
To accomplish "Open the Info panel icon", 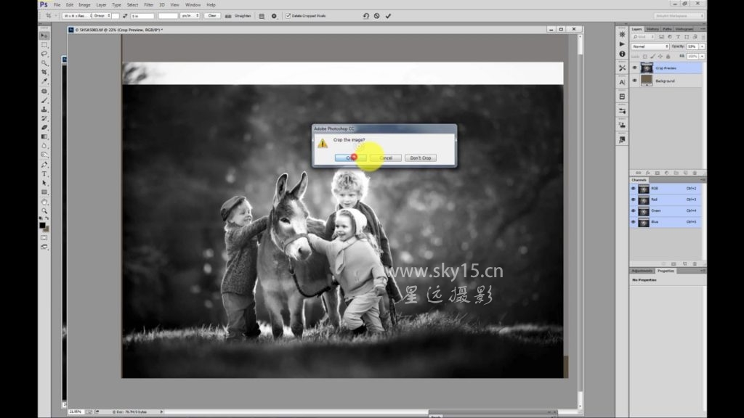I will pos(622,54).
